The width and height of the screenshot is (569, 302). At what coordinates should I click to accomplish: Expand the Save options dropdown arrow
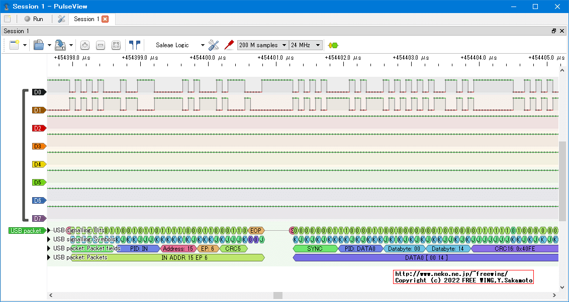71,45
